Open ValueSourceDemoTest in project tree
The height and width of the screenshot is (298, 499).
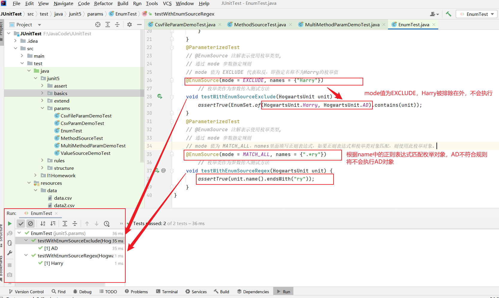click(85, 153)
